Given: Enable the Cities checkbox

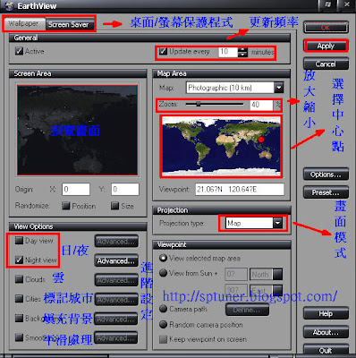Looking at the screenshot, I should [19, 299].
